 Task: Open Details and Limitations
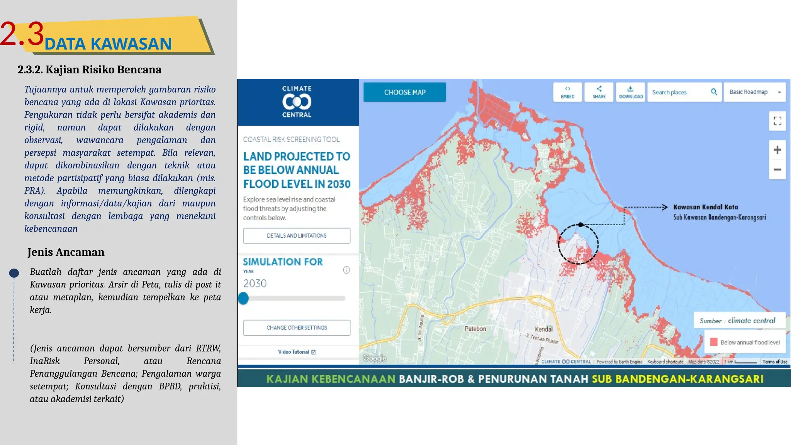tap(297, 236)
